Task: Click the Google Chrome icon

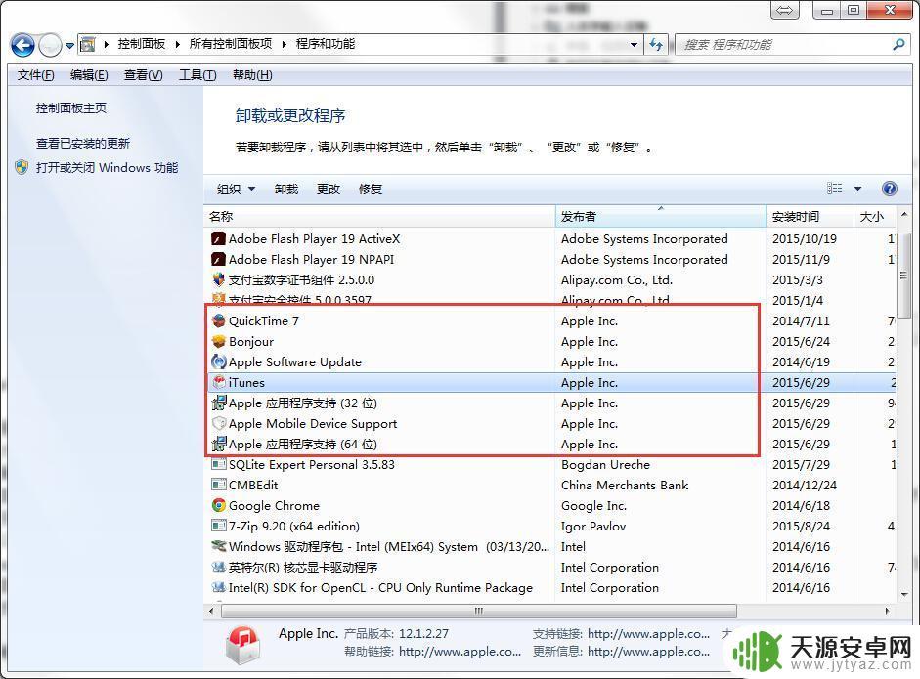Action: pyautogui.click(x=218, y=505)
